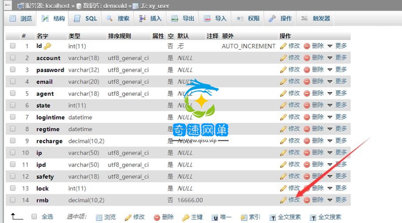
Task: Click the pencil edit icon in agent row
Action: coord(283,93)
